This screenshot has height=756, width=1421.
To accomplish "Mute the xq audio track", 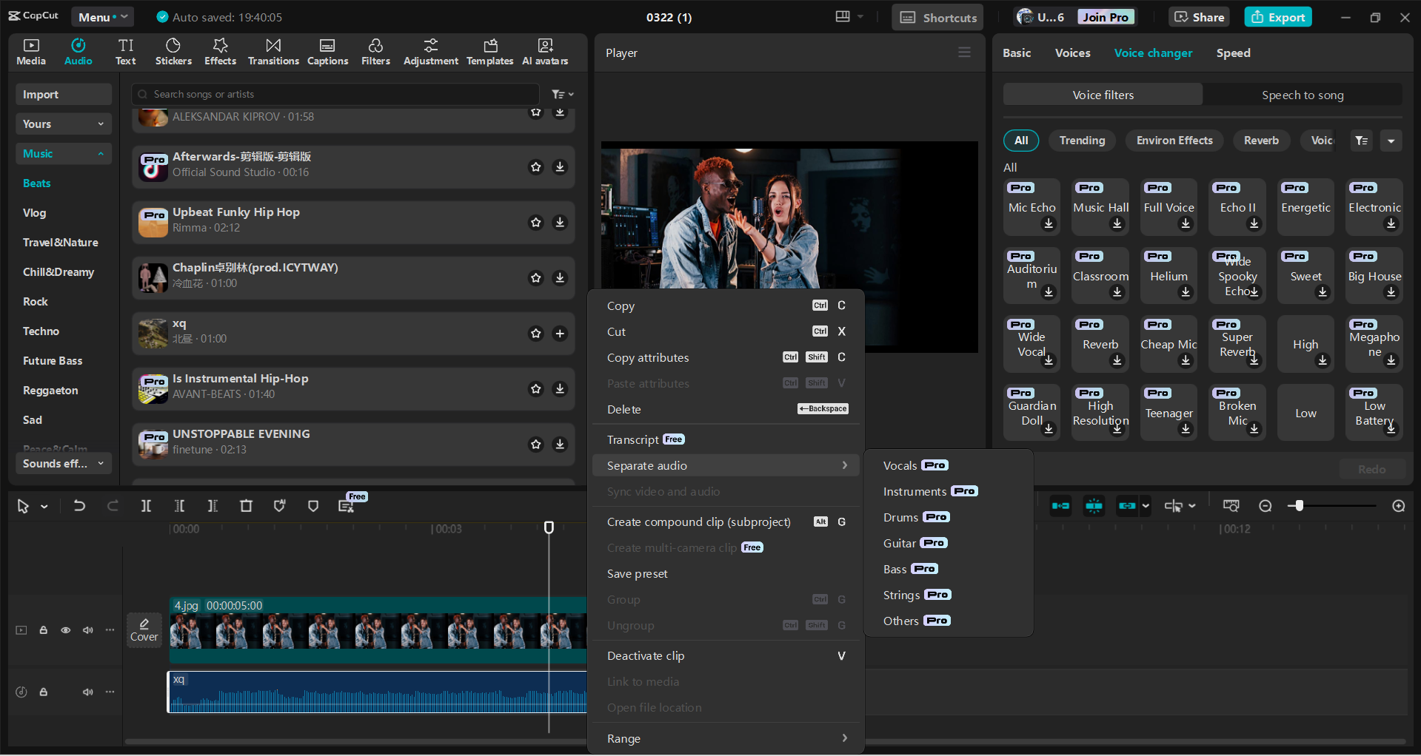I will pyautogui.click(x=88, y=692).
